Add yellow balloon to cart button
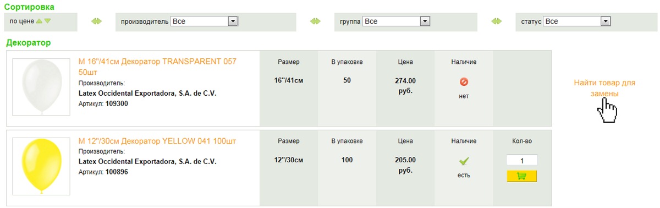Screen dimensions: 660x208 [x=521, y=176]
